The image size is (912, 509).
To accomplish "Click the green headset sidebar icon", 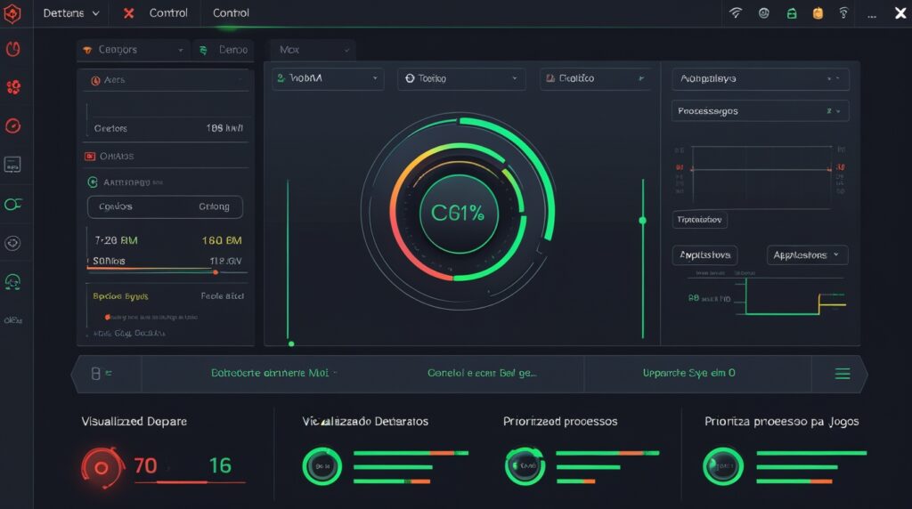I will (12, 282).
